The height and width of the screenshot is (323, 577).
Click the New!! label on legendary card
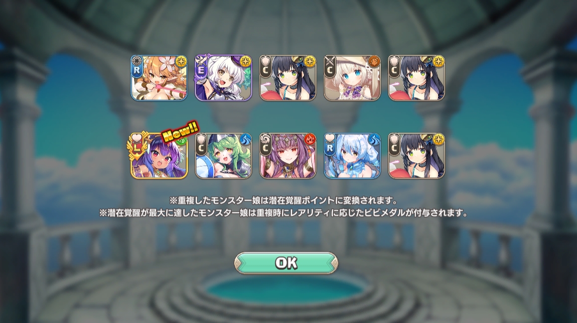coord(180,131)
